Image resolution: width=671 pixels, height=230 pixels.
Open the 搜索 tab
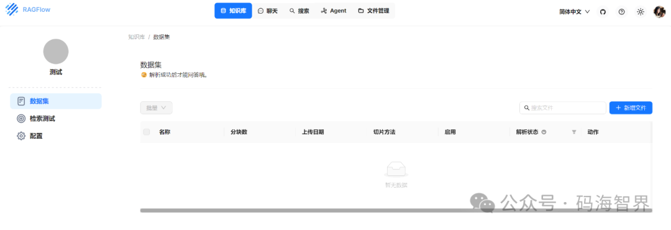tap(299, 11)
